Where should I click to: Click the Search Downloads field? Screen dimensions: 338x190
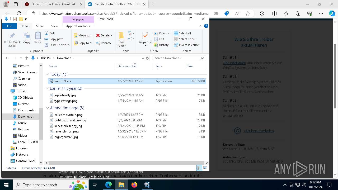(x=179, y=58)
